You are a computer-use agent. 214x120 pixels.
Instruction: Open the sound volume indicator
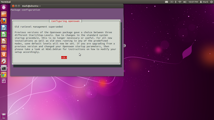point(185,2)
